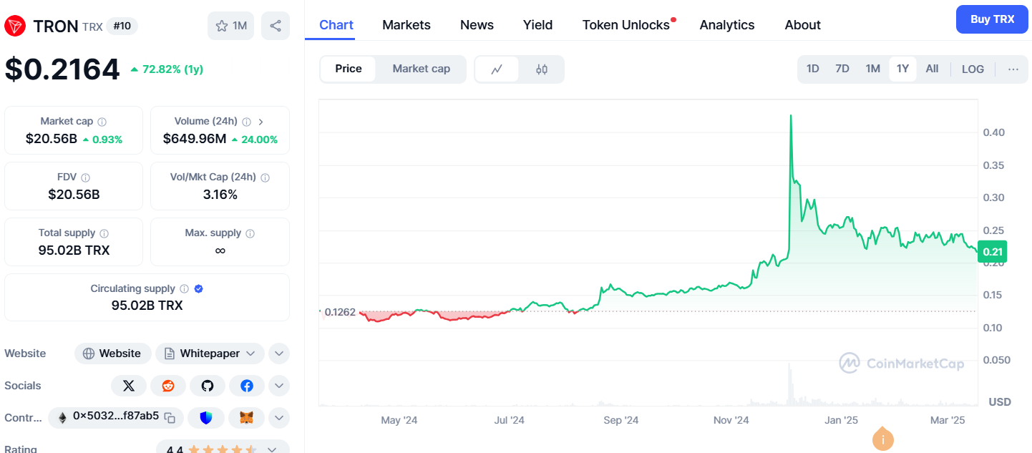The image size is (1032, 453).
Task: Open Volume (24h) info icon
Action: 246,122
